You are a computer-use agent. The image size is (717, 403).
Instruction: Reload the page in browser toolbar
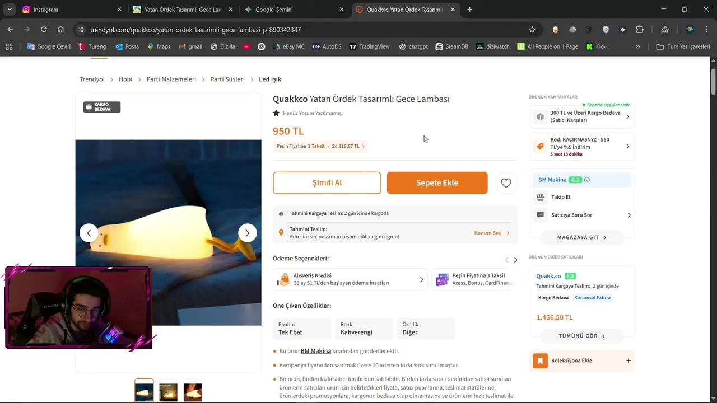[x=44, y=30]
